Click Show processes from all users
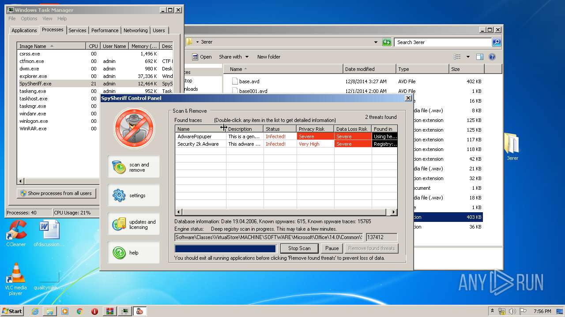 click(x=56, y=193)
